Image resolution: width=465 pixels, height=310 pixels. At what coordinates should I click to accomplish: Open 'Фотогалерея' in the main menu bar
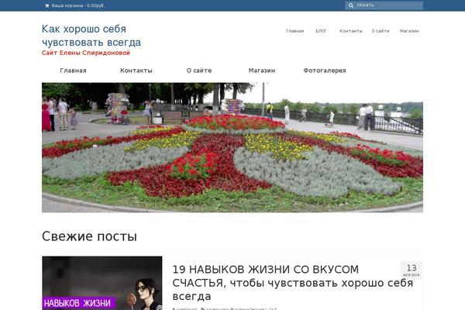click(x=325, y=71)
